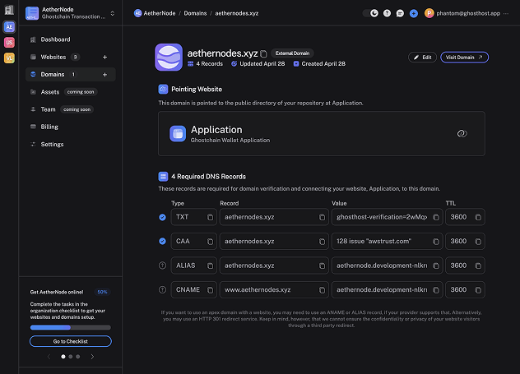Copy the ALIAS type value

click(x=211, y=265)
